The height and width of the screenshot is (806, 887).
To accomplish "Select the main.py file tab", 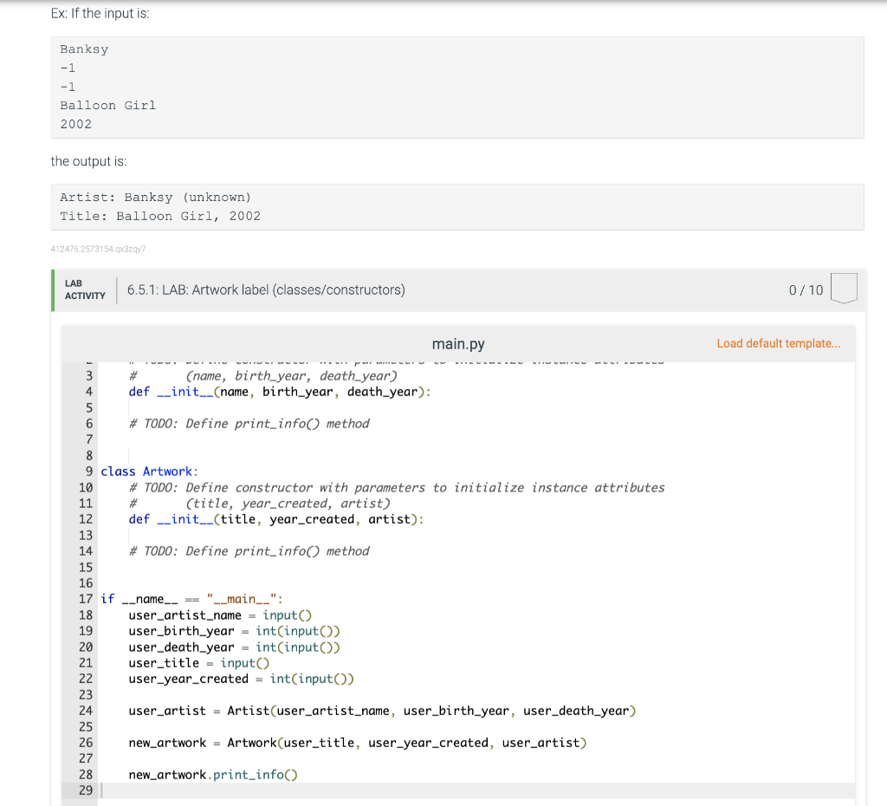I will point(457,343).
